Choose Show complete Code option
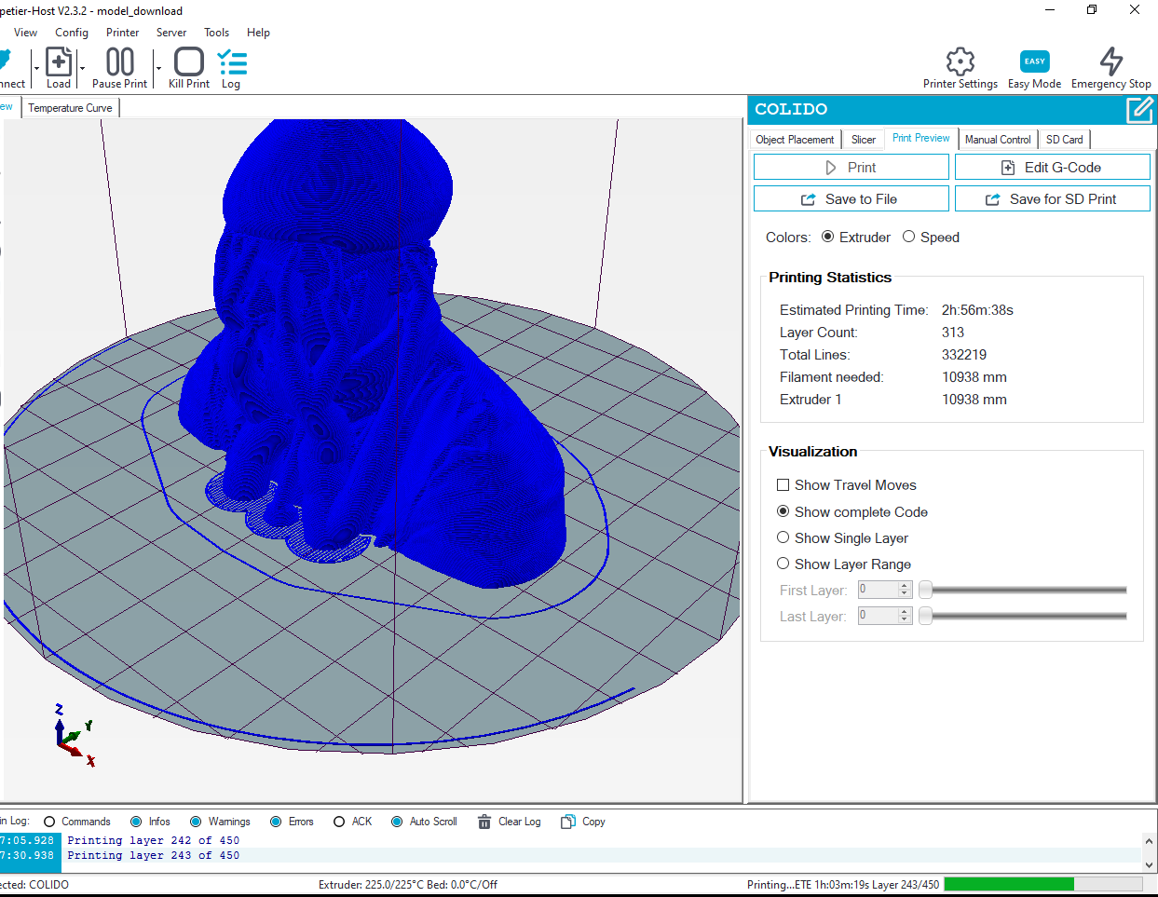 point(783,511)
